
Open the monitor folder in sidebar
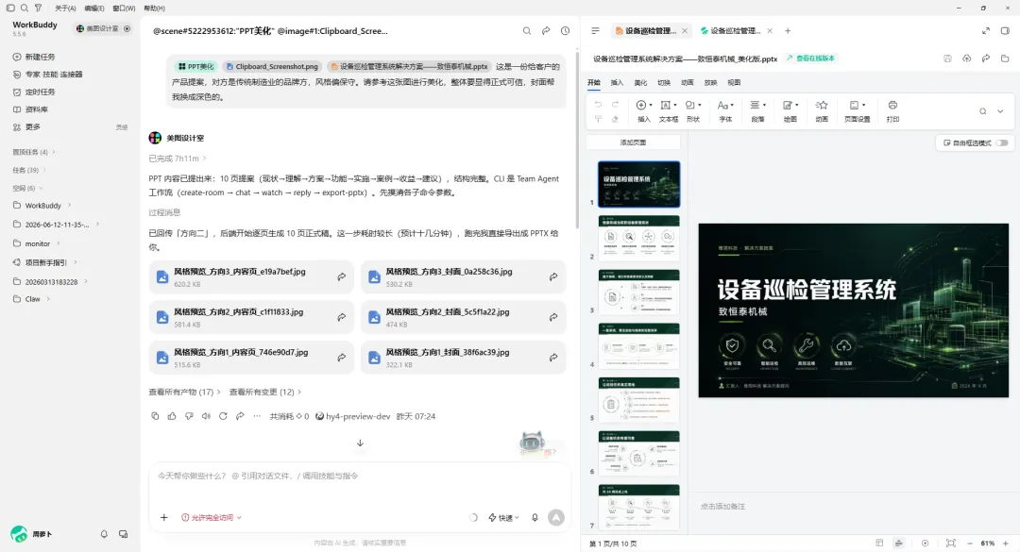37,243
